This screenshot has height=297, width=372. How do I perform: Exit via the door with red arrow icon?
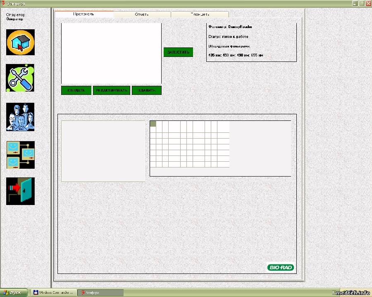tap(20, 191)
